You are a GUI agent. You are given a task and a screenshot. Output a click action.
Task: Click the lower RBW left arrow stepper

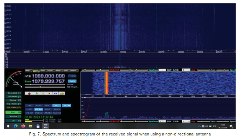coord(160,121)
